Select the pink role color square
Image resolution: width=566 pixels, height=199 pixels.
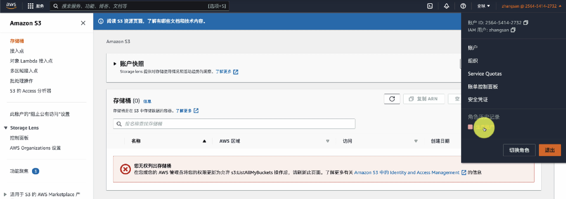tap(470, 127)
